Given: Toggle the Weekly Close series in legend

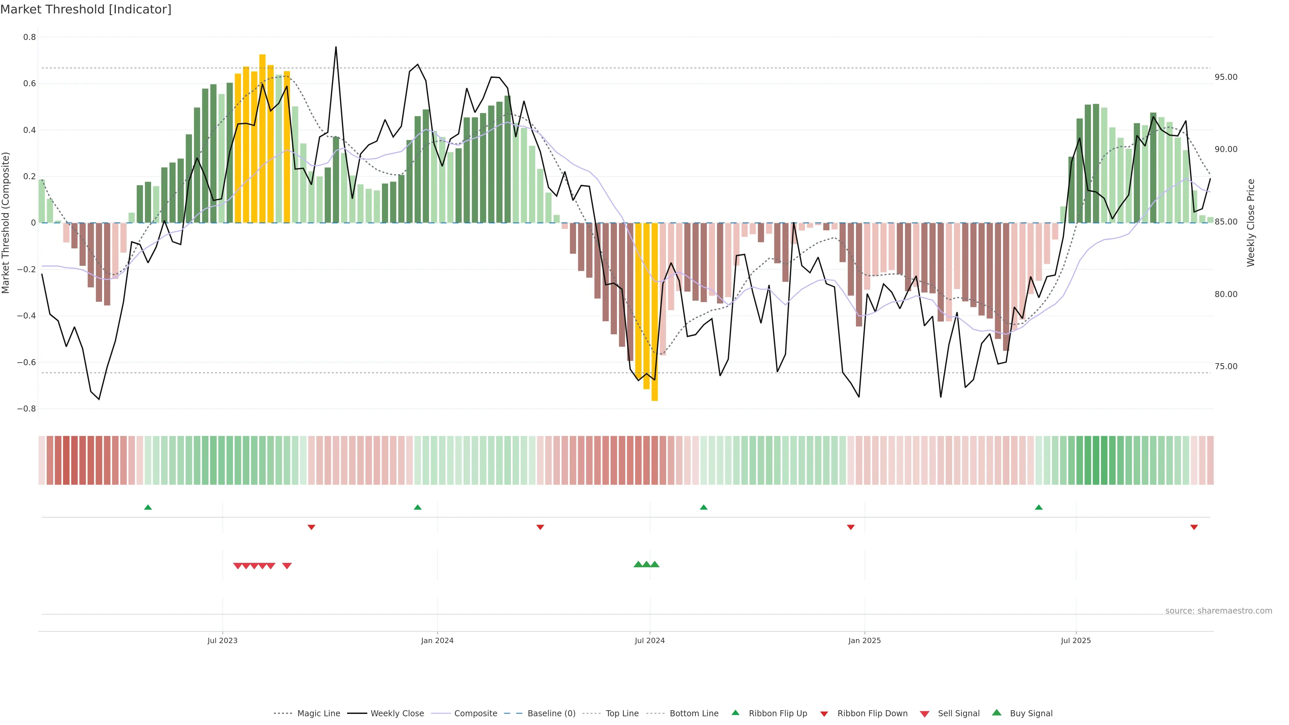Looking at the screenshot, I should point(397,714).
